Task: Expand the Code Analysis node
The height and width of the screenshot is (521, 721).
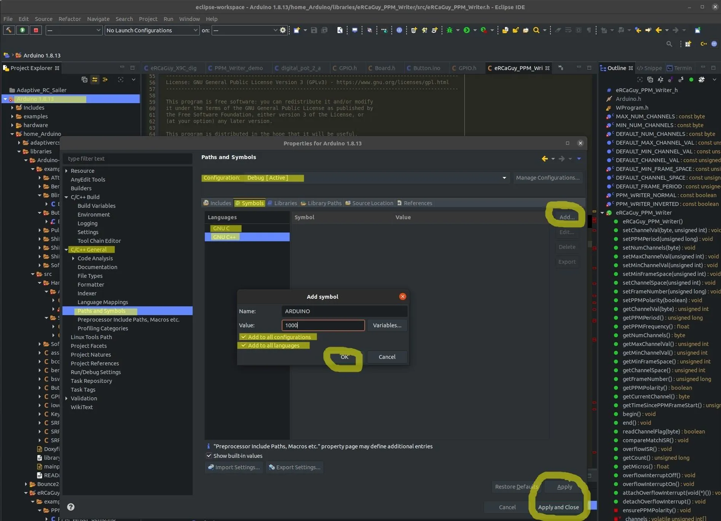Action: pos(73,258)
